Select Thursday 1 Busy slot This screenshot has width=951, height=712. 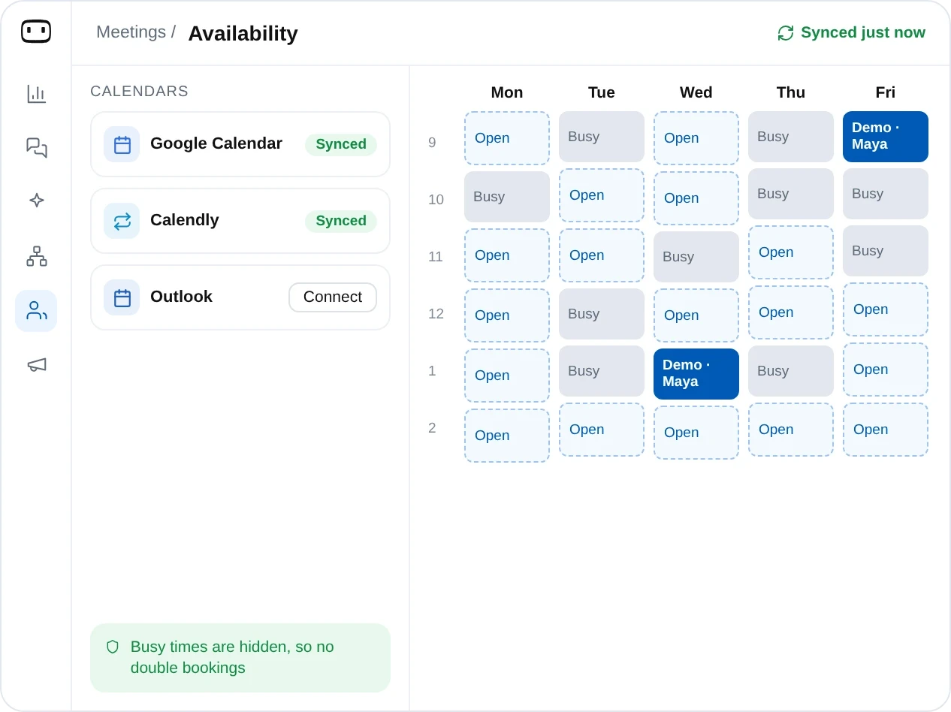[x=791, y=371]
